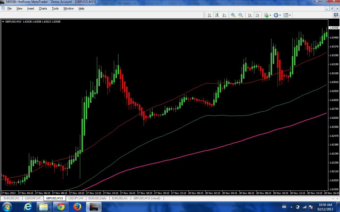Open the File menu
This screenshot has height=212, width=340.
[x=10, y=8]
